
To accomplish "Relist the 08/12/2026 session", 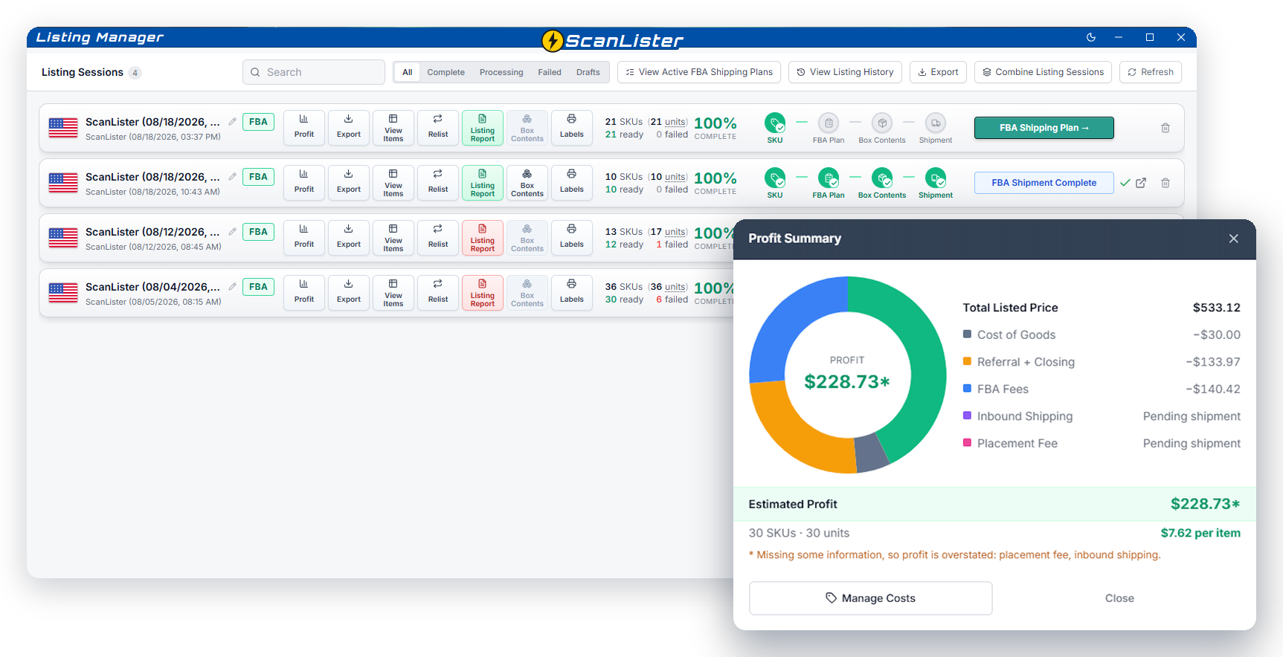I will click(x=438, y=237).
